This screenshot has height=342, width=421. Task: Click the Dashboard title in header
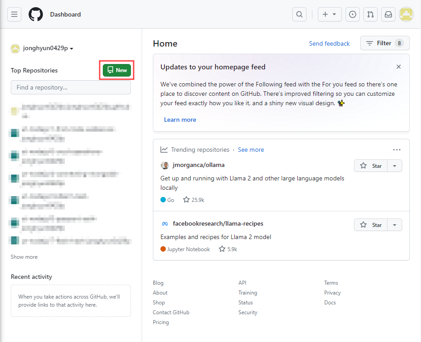(x=65, y=14)
